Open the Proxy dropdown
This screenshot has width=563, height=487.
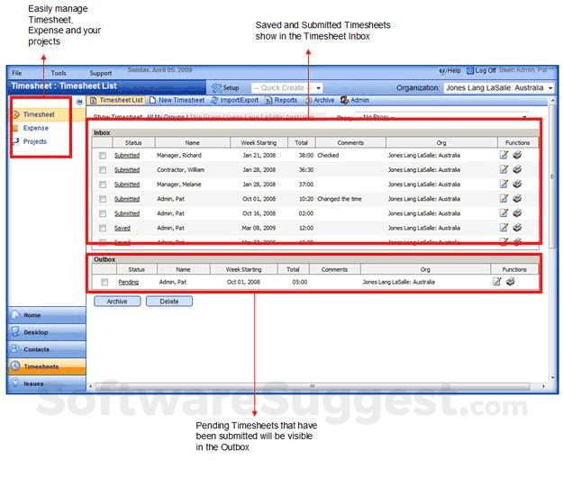click(441, 117)
